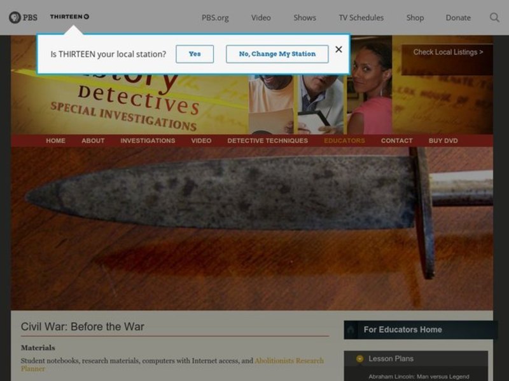Click the Donate link in header
Image resolution: width=509 pixels, height=381 pixels.
(458, 18)
